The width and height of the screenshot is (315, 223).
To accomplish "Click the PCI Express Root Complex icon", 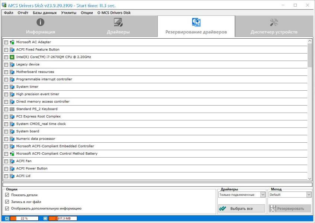I will [x=12, y=116].
